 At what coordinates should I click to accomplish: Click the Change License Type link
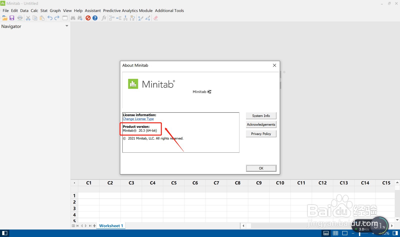138,119
